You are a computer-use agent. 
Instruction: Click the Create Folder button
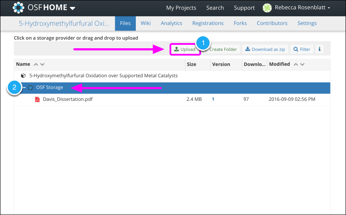point(223,50)
